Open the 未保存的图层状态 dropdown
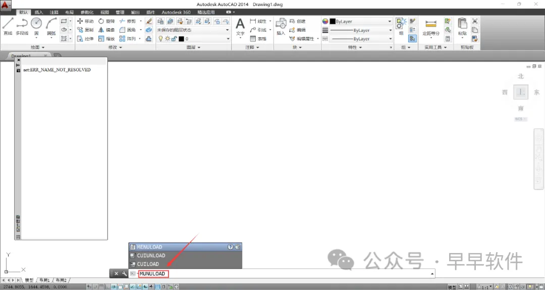Viewport: 545px width, 290px height. click(x=193, y=30)
